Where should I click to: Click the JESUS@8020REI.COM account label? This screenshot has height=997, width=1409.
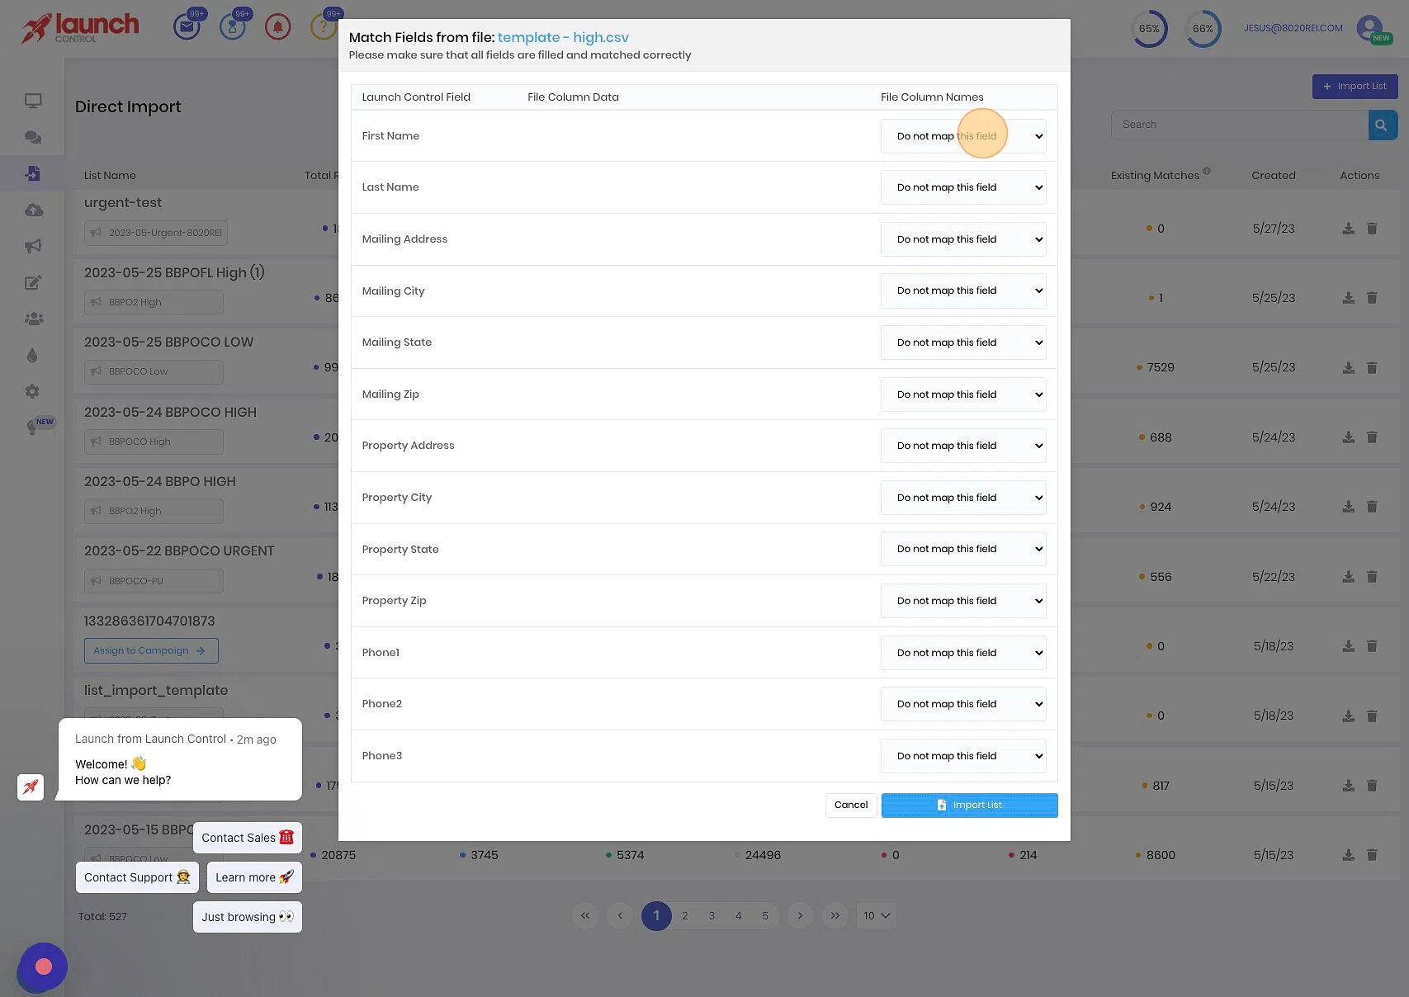1293,28
